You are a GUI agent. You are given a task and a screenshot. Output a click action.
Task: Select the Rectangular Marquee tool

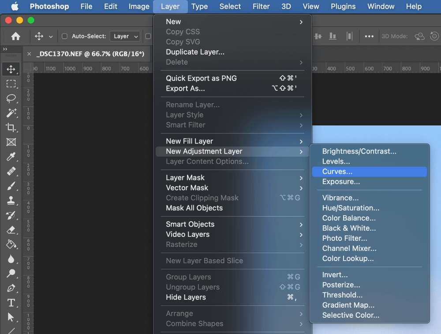pos(11,84)
